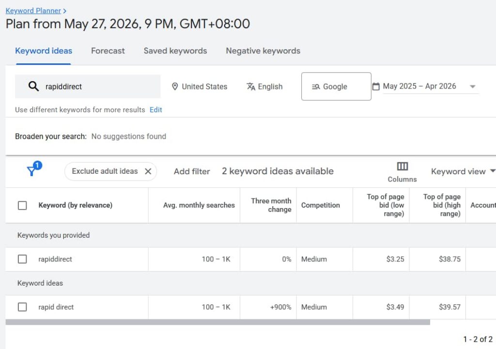496x349 pixels.
Task: Click the horizontal table scrollbar
Action: point(217,322)
